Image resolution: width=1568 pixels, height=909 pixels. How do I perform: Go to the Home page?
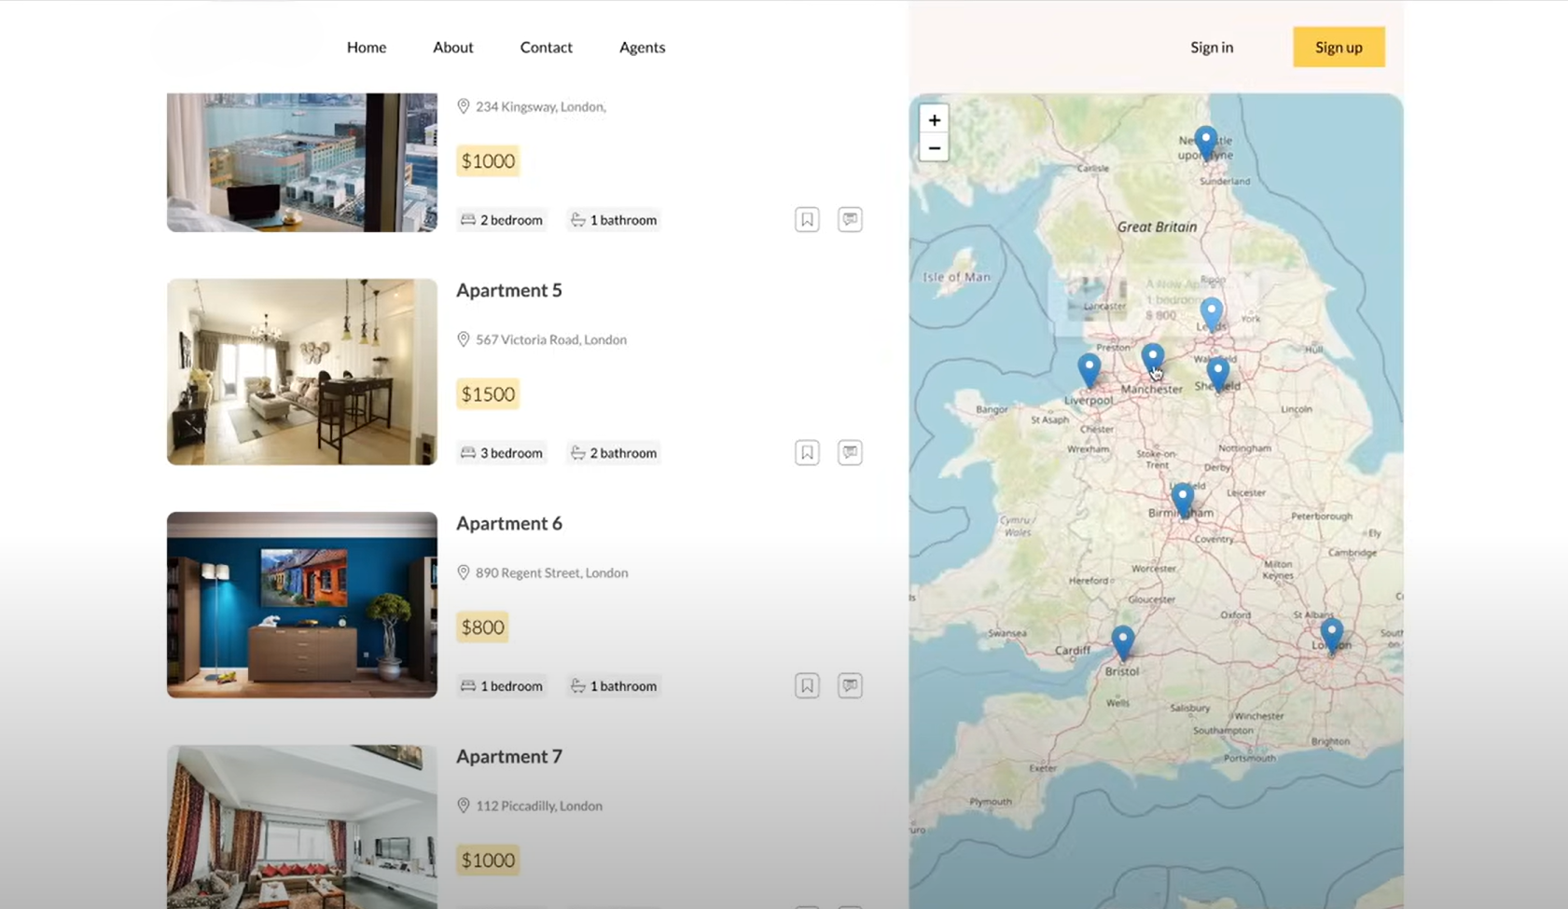[367, 47]
